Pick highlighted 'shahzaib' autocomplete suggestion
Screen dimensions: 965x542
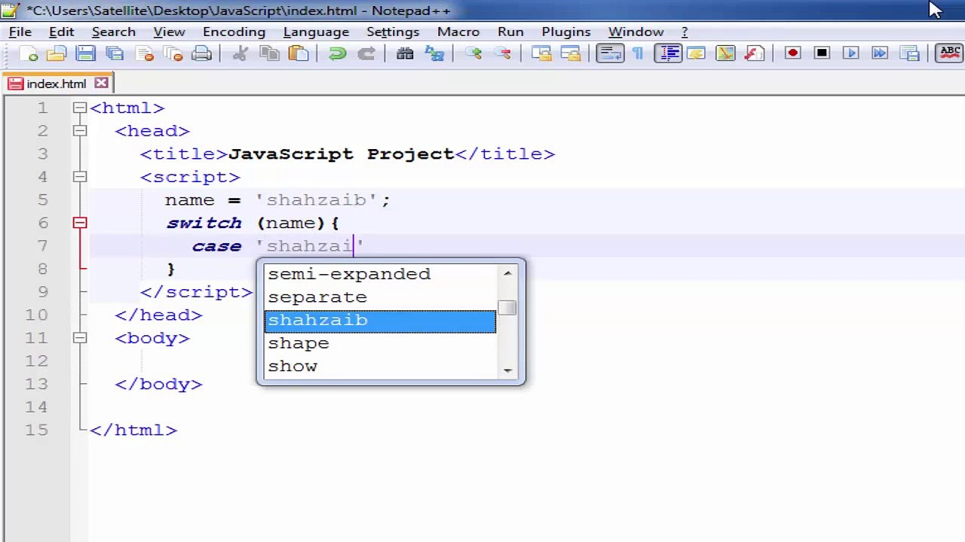(x=380, y=321)
